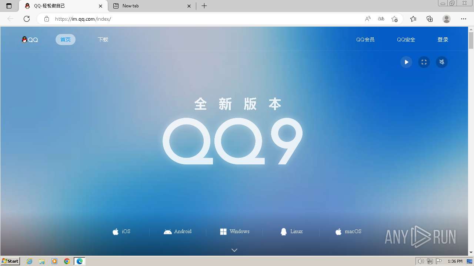
Task: Download QQ for Linux
Action: pos(291,232)
